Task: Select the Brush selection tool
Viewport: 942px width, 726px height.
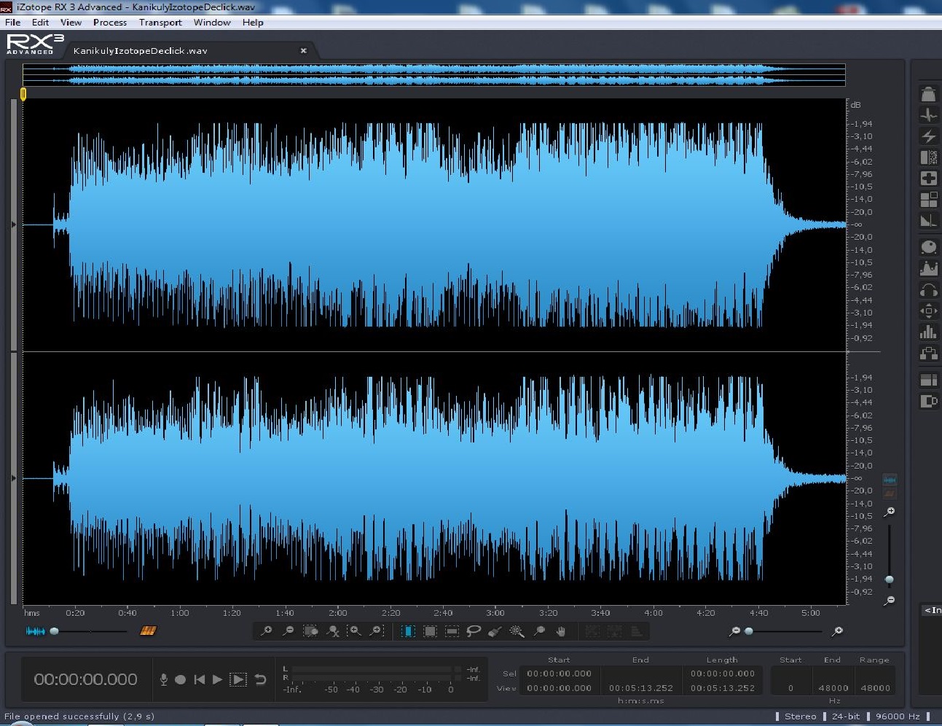Action: (x=495, y=631)
